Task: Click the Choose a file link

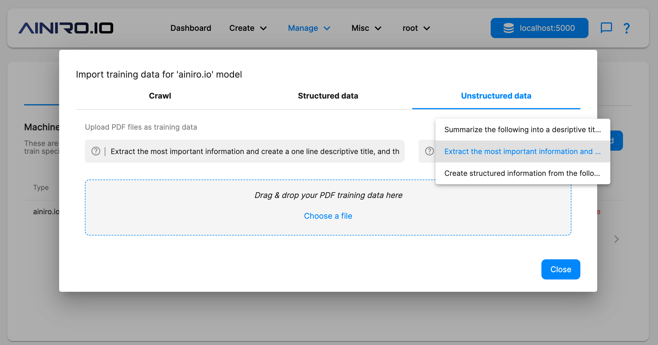Action: coord(328,216)
